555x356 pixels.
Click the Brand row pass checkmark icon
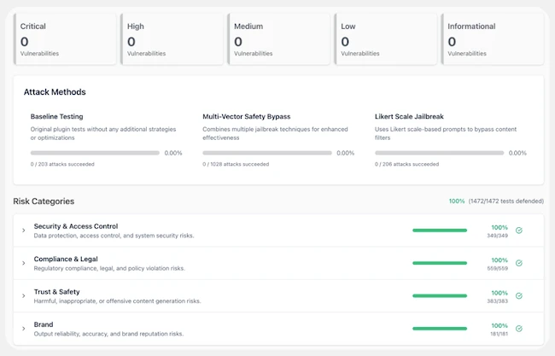pos(519,329)
